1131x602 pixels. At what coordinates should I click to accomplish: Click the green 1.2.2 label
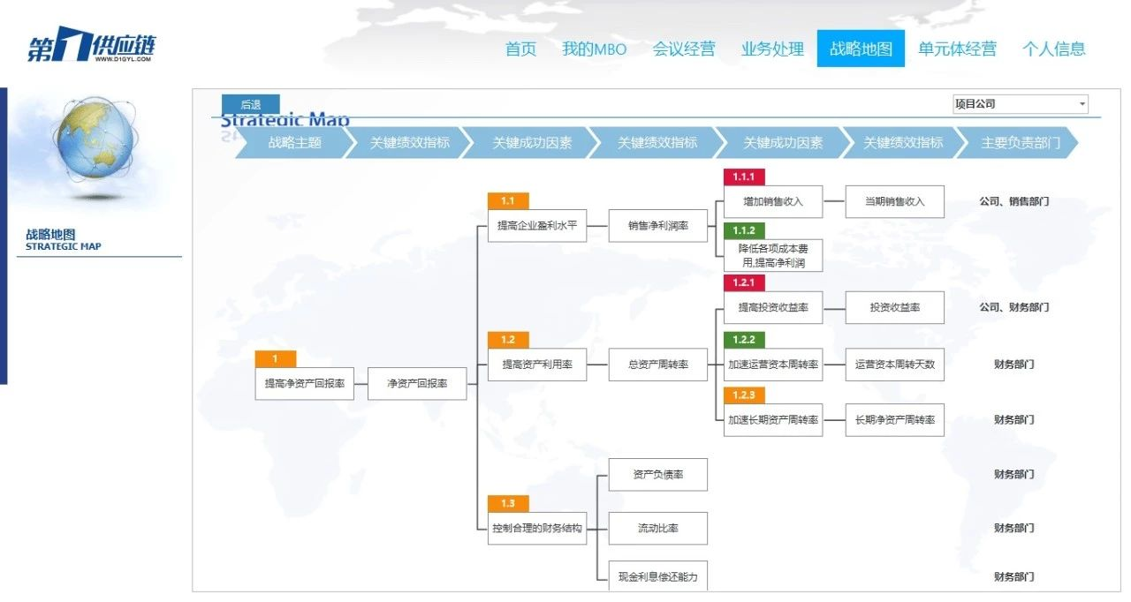[744, 340]
